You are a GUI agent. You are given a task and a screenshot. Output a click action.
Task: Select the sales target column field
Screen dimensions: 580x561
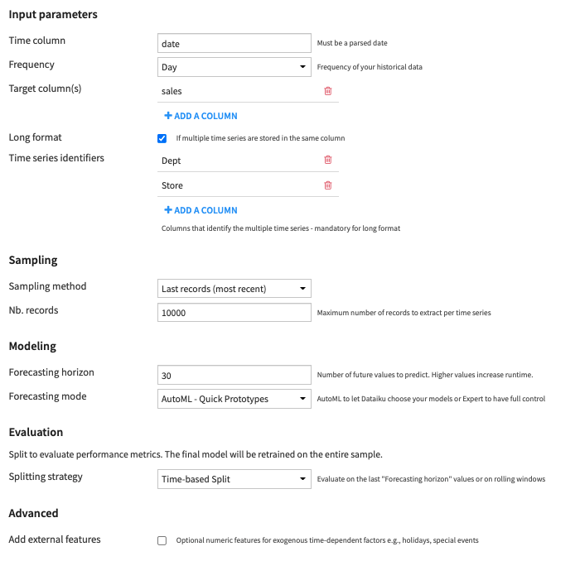(x=236, y=91)
